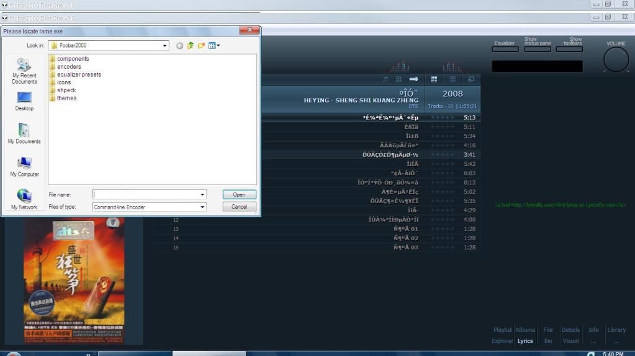Expand the Look in folder dropdown
Screen dimensions: 635x356
point(164,46)
